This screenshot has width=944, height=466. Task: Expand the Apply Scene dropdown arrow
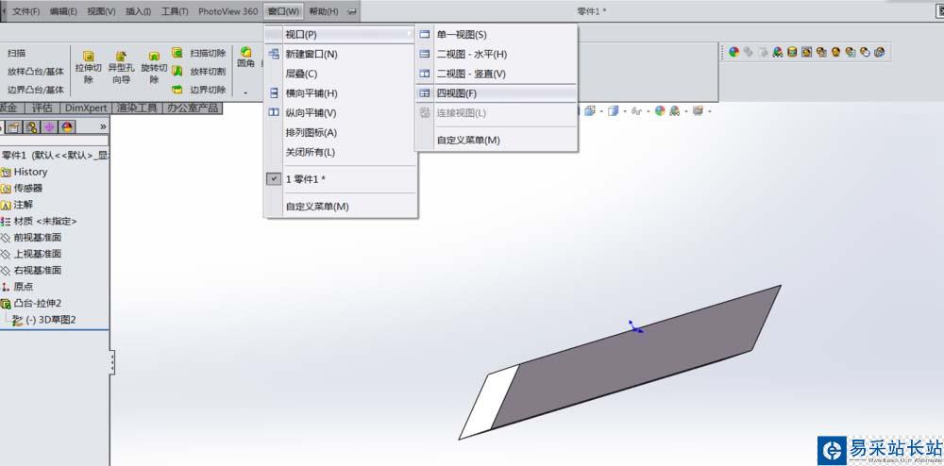[x=685, y=112]
